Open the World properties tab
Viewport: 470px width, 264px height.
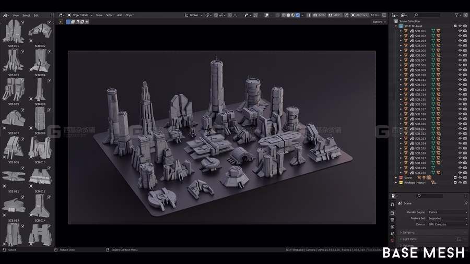point(392,241)
